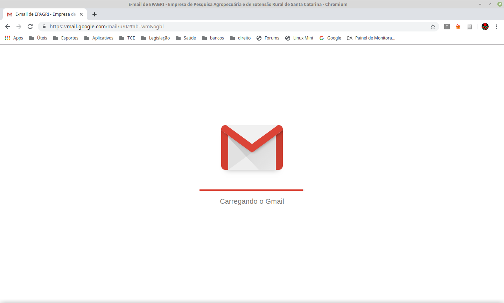Restore the Chromium window size
504x303 pixels.
(490, 4)
